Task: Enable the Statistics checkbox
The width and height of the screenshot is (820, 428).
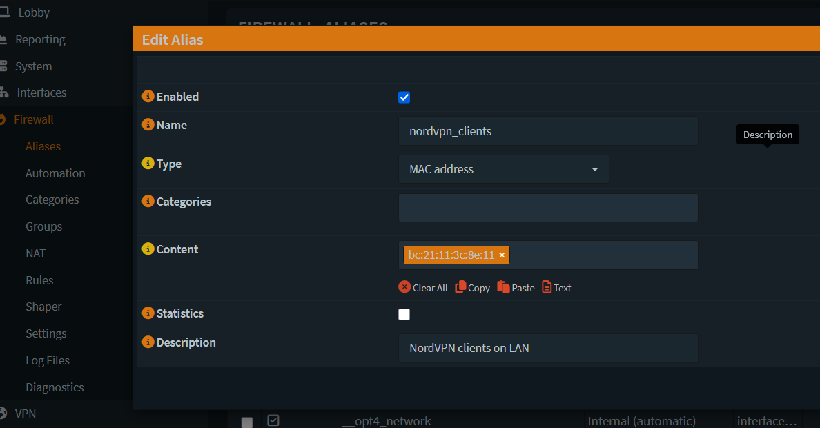Action: tap(404, 315)
